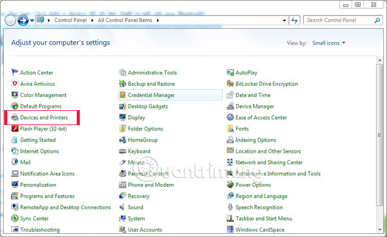Viewport: 387px width, 237px height.
Task: Open RemoteApp and Desktop Connections link
Action: click(65, 207)
